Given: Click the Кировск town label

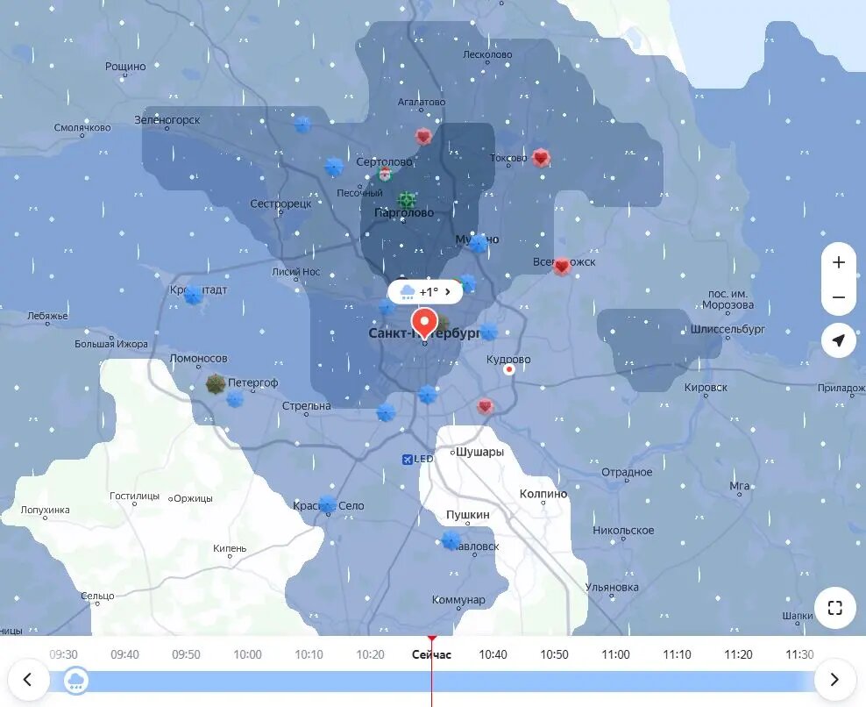Looking at the screenshot, I should 706,388.
